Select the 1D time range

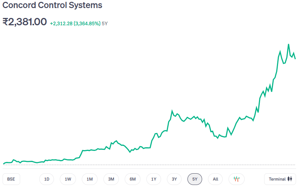[x=47, y=179]
